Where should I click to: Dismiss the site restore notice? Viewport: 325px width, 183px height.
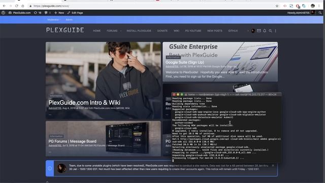(x=273, y=165)
